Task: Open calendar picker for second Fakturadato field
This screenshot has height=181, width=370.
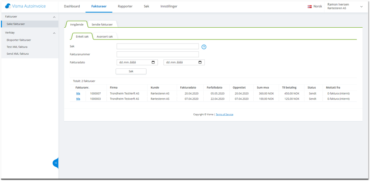Action: click(200, 62)
